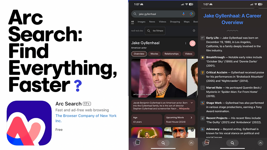Select the Relationships chip
This screenshot has height=150, width=267.
pos(171,54)
